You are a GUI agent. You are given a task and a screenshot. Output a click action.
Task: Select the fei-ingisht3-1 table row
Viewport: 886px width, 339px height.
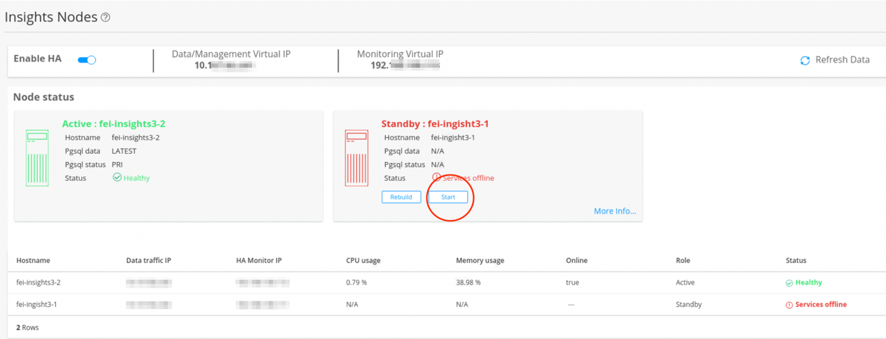click(x=37, y=304)
